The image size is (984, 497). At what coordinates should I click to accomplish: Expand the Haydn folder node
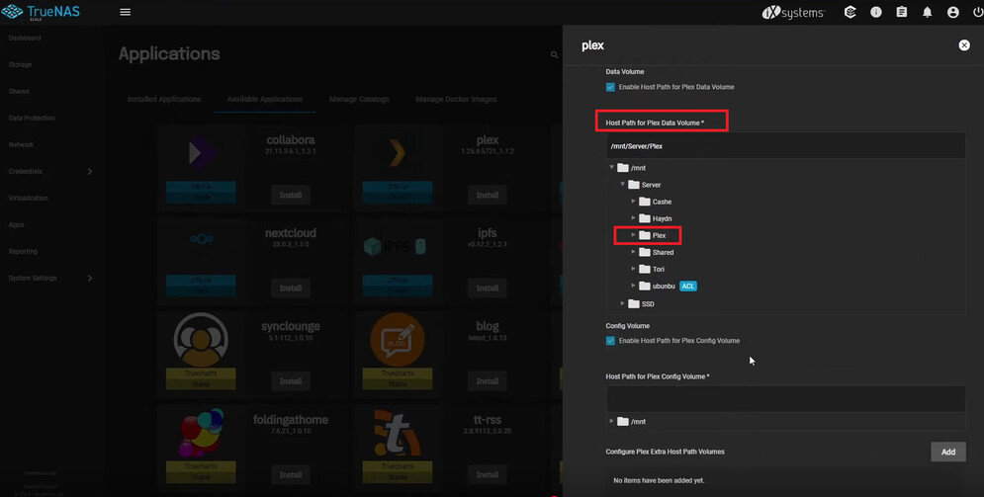pyautogui.click(x=633, y=218)
